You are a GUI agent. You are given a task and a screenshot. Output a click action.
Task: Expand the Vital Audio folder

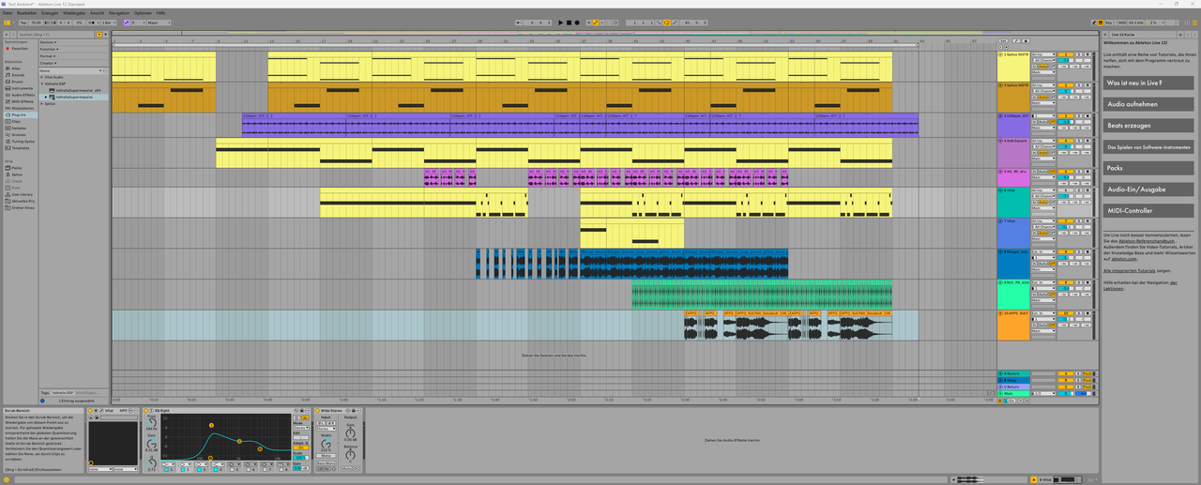(41, 77)
